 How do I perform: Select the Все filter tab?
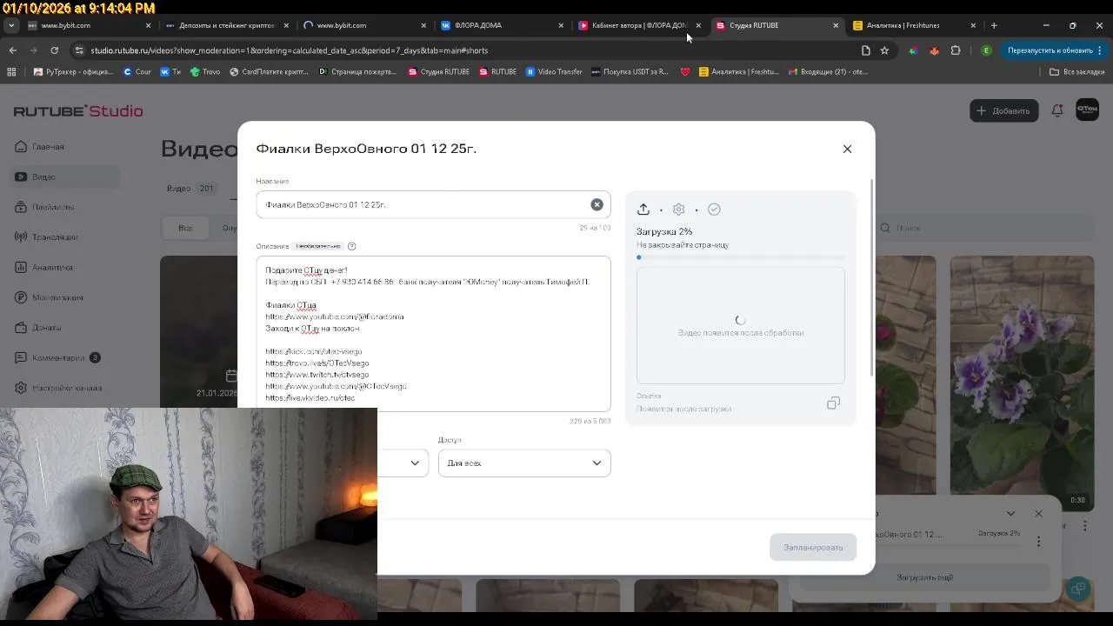pyautogui.click(x=185, y=228)
